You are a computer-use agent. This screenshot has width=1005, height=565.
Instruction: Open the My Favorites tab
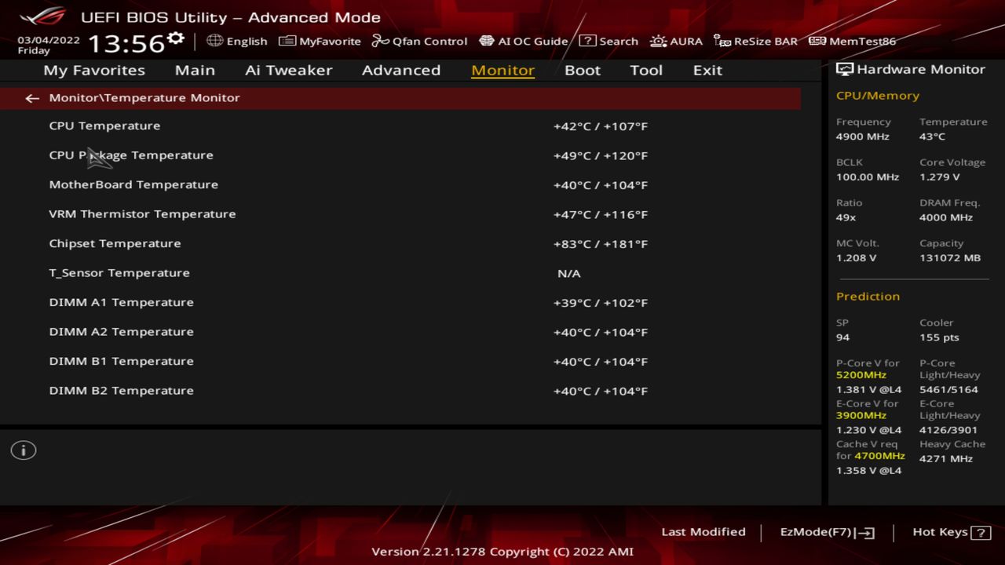(94, 70)
